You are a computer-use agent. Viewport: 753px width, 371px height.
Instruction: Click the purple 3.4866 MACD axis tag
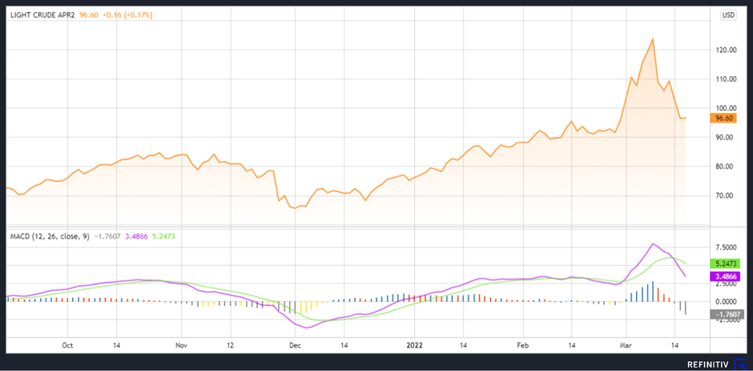pos(725,276)
